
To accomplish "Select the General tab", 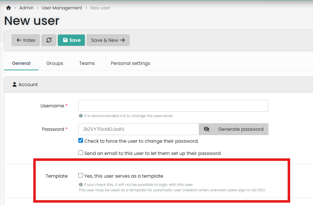I will (x=21, y=63).
